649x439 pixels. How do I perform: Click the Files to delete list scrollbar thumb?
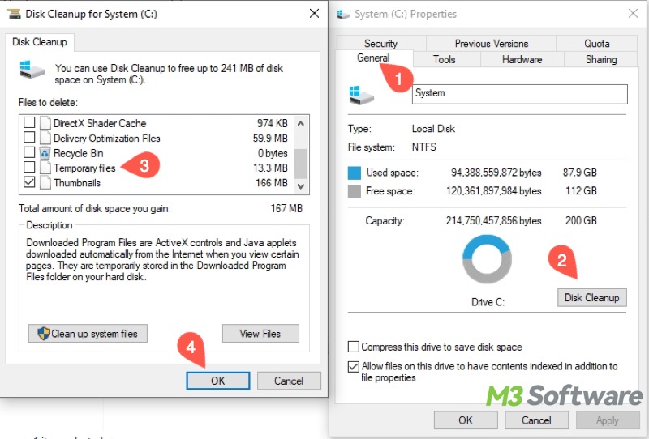click(300, 164)
